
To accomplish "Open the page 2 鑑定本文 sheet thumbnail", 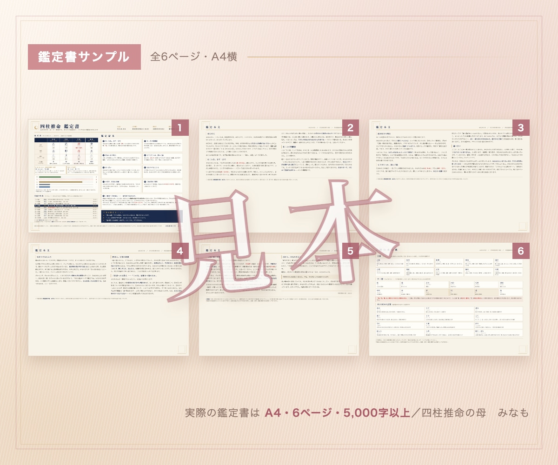I will point(279,176).
